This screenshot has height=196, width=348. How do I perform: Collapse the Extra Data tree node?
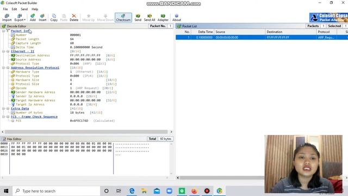pyautogui.click(x=4, y=108)
